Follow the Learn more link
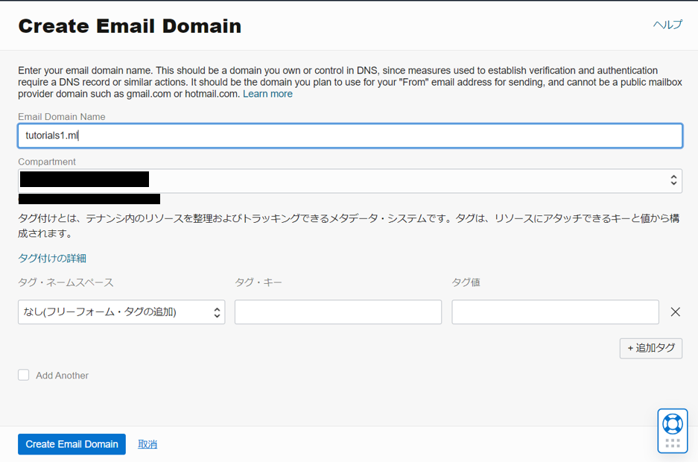The width and height of the screenshot is (698, 468). (267, 94)
